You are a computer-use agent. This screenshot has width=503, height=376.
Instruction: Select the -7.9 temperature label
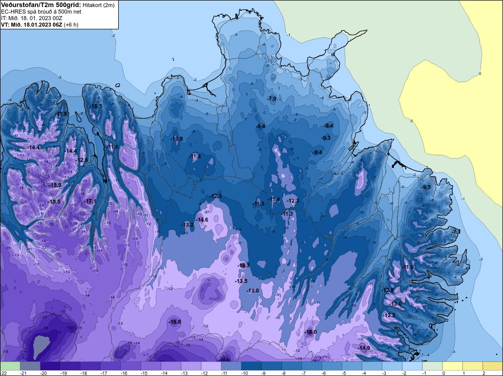[272, 99]
